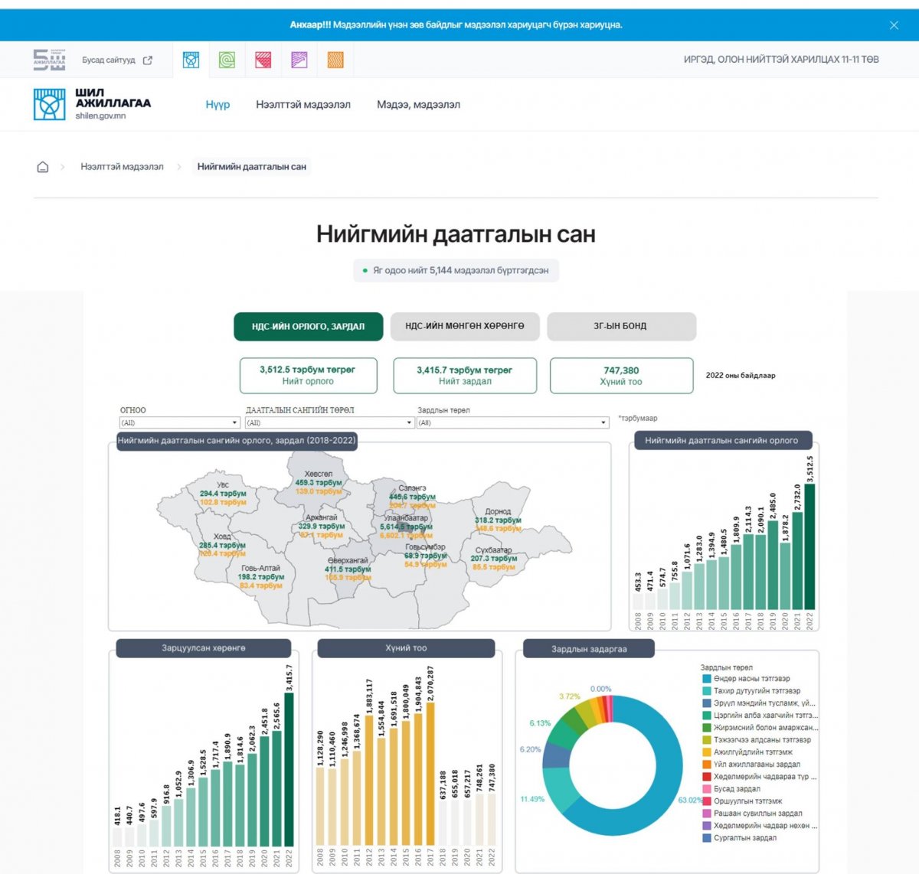Click the home icon in breadcrumb

tap(43, 167)
